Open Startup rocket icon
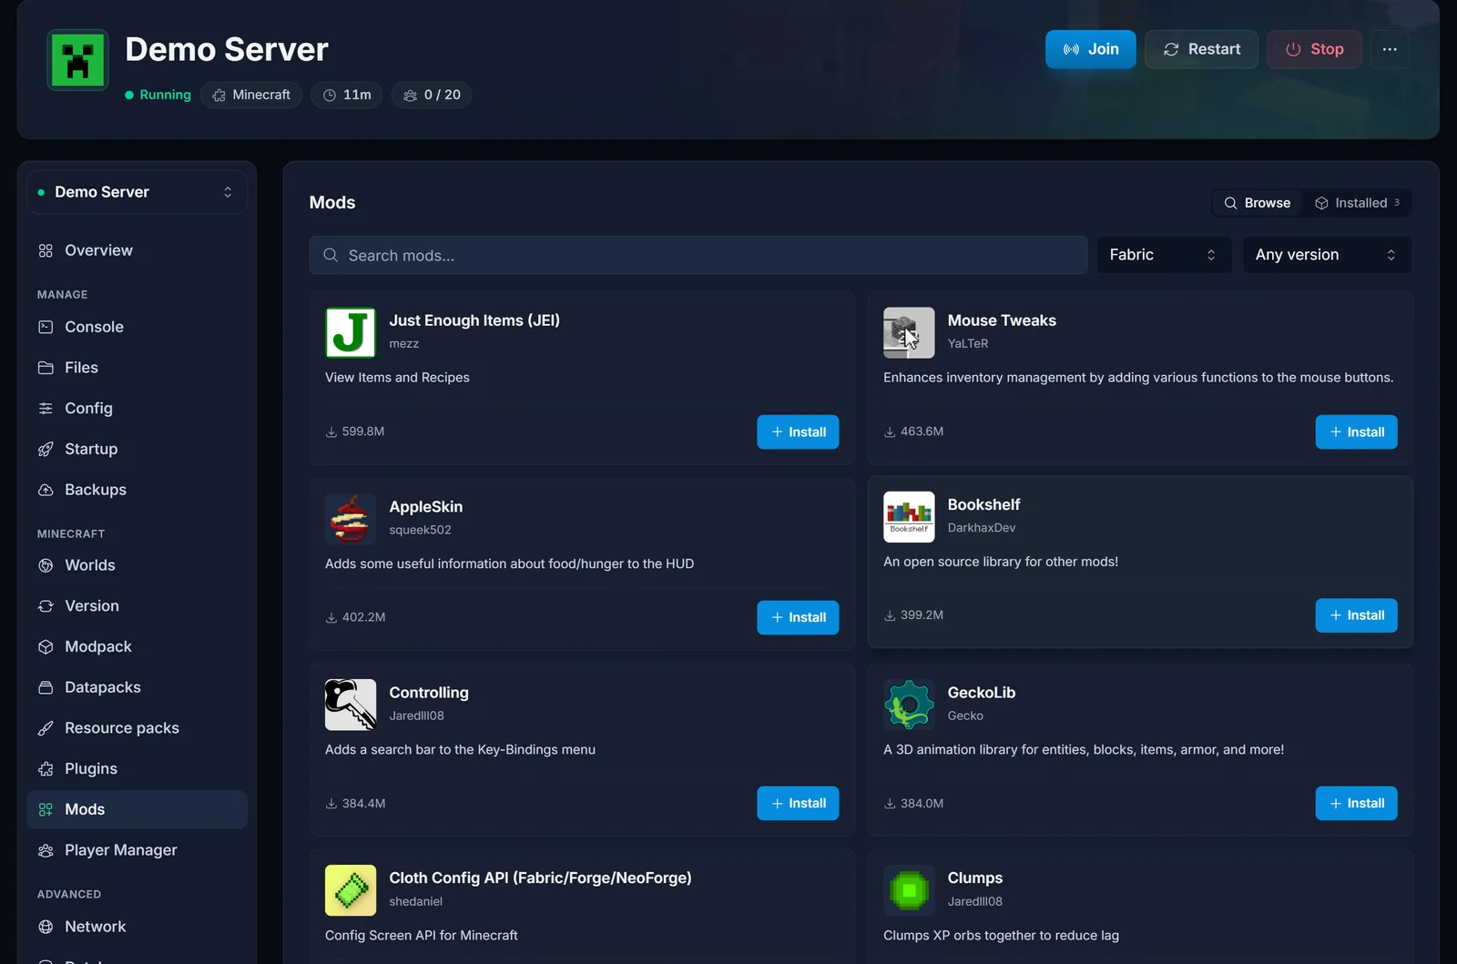 [x=46, y=449]
